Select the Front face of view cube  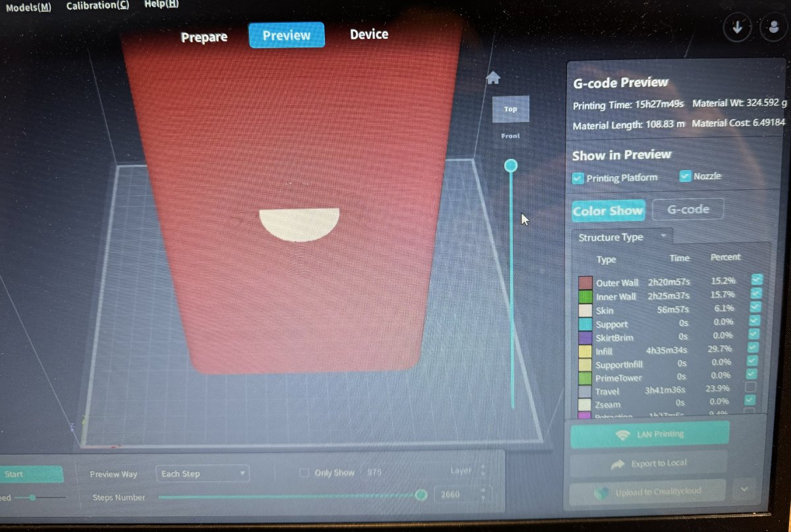[510, 136]
